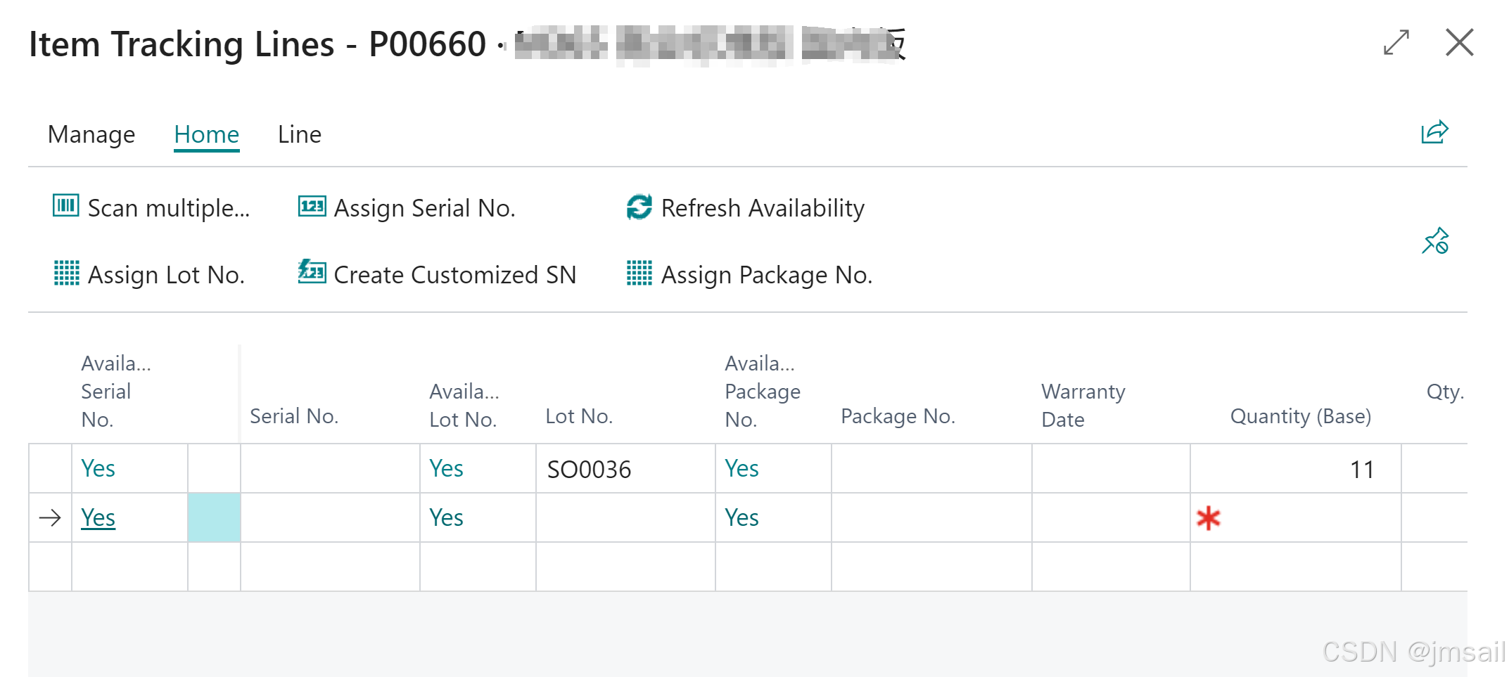Select the Assign Lot No. action
This screenshot has height=677, width=1509.
click(x=165, y=275)
